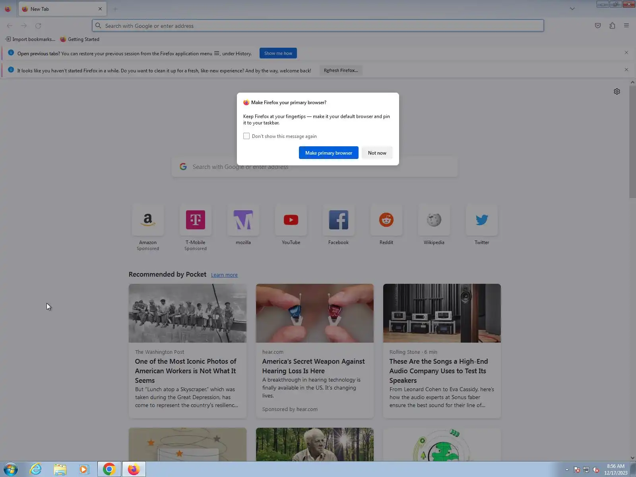Open Windows Explorer from the taskbar
This screenshot has height=477, width=636.
tap(60, 469)
